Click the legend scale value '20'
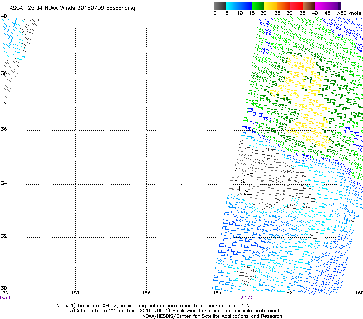The height and width of the screenshot is (319, 363). click(264, 13)
